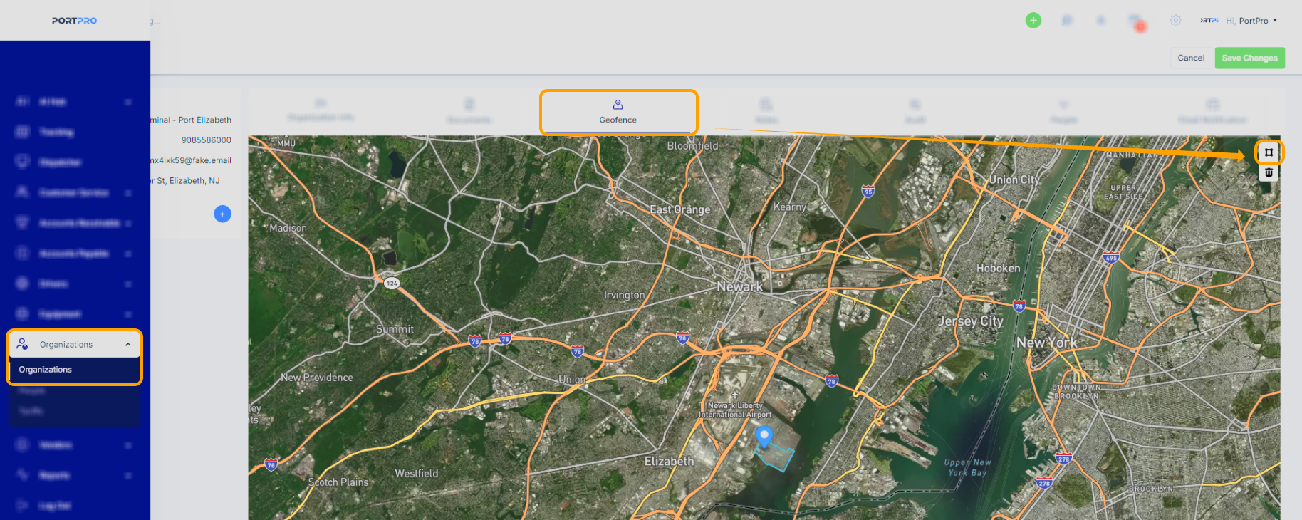Viewport: 1302px width, 520px height.
Task: Open the settings gear icon in header
Action: pyautogui.click(x=1175, y=20)
